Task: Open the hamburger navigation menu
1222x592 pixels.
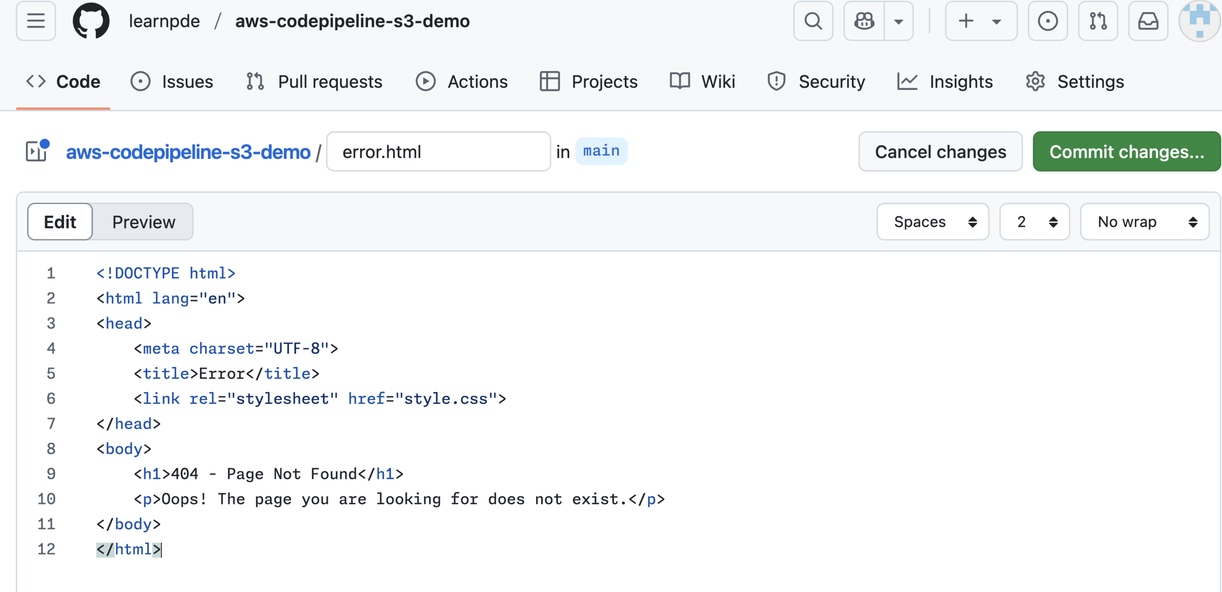Action: [36, 21]
